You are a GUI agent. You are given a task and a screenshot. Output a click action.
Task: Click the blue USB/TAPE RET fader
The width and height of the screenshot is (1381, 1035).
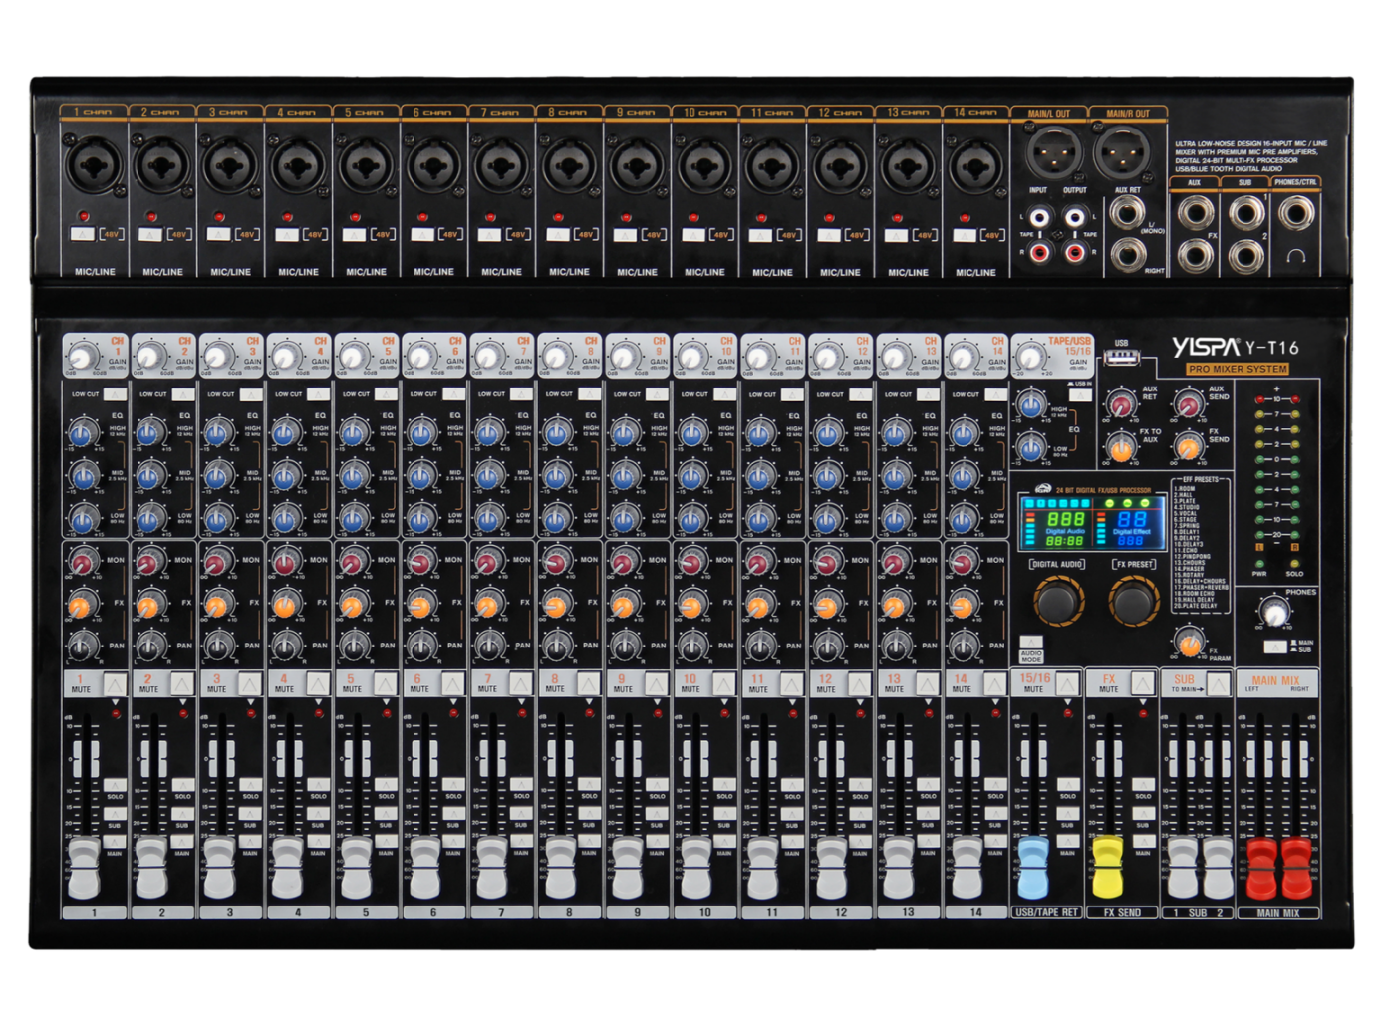click(x=1033, y=867)
